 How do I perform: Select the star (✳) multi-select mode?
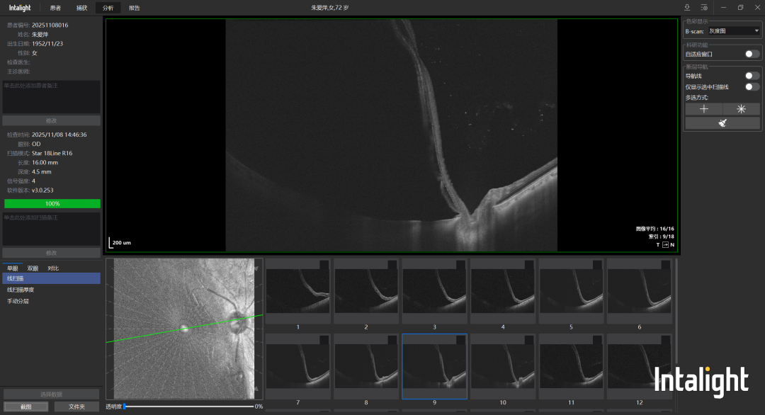coord(742,109)
